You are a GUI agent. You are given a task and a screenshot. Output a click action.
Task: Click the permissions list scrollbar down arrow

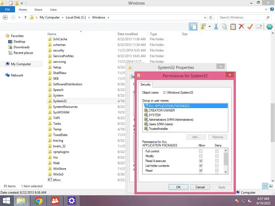tap(226, 172)
